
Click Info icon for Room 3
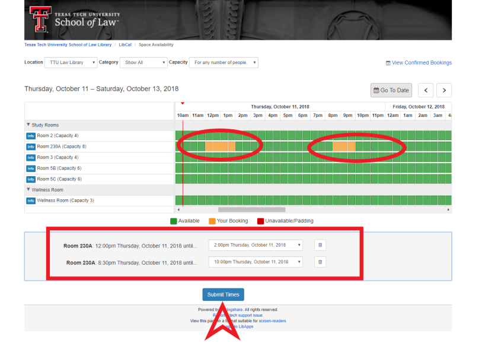pos(31,157)
